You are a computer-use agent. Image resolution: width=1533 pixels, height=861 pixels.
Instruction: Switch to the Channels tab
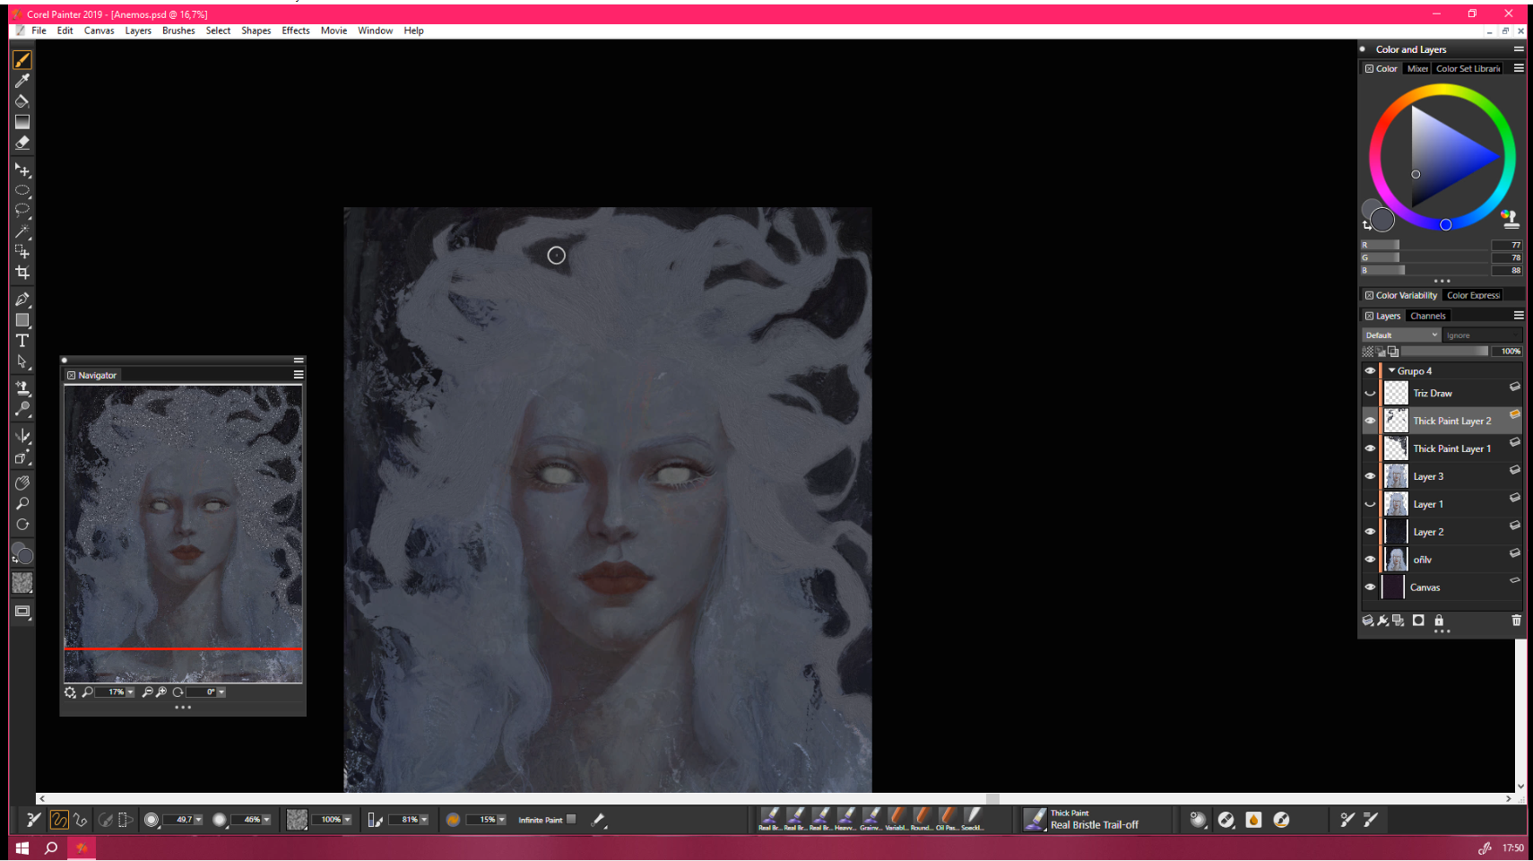1427,316
